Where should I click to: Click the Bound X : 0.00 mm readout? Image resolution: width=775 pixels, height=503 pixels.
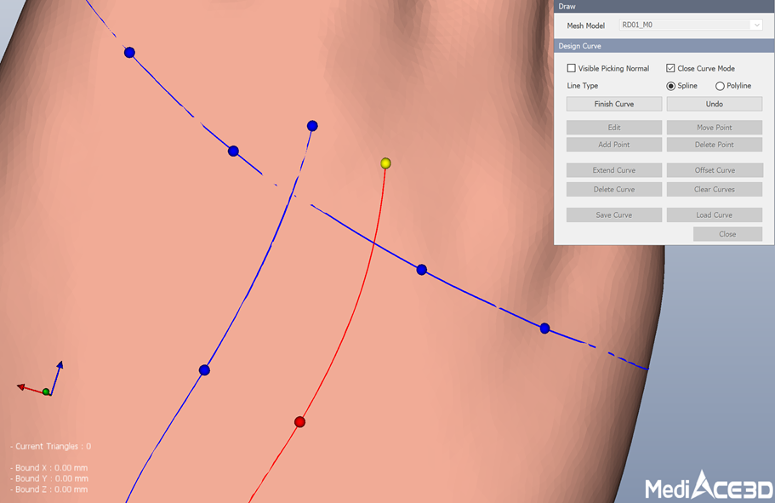(x=49, y=467)
